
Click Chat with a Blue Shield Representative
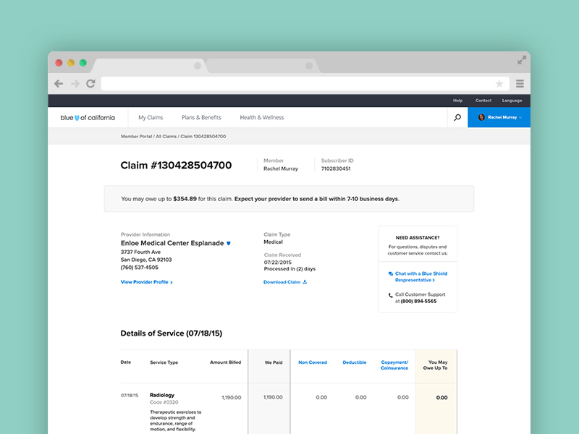pyautogui.click(x=420, y=276)
